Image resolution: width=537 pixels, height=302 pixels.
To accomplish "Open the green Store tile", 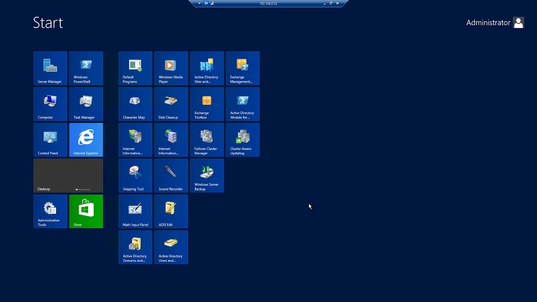I will (86, 211).
